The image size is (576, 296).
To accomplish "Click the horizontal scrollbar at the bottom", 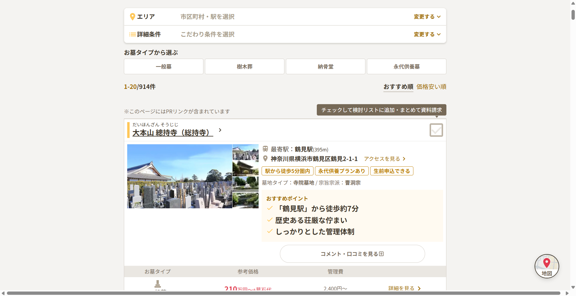I will (x=283, y=293).
